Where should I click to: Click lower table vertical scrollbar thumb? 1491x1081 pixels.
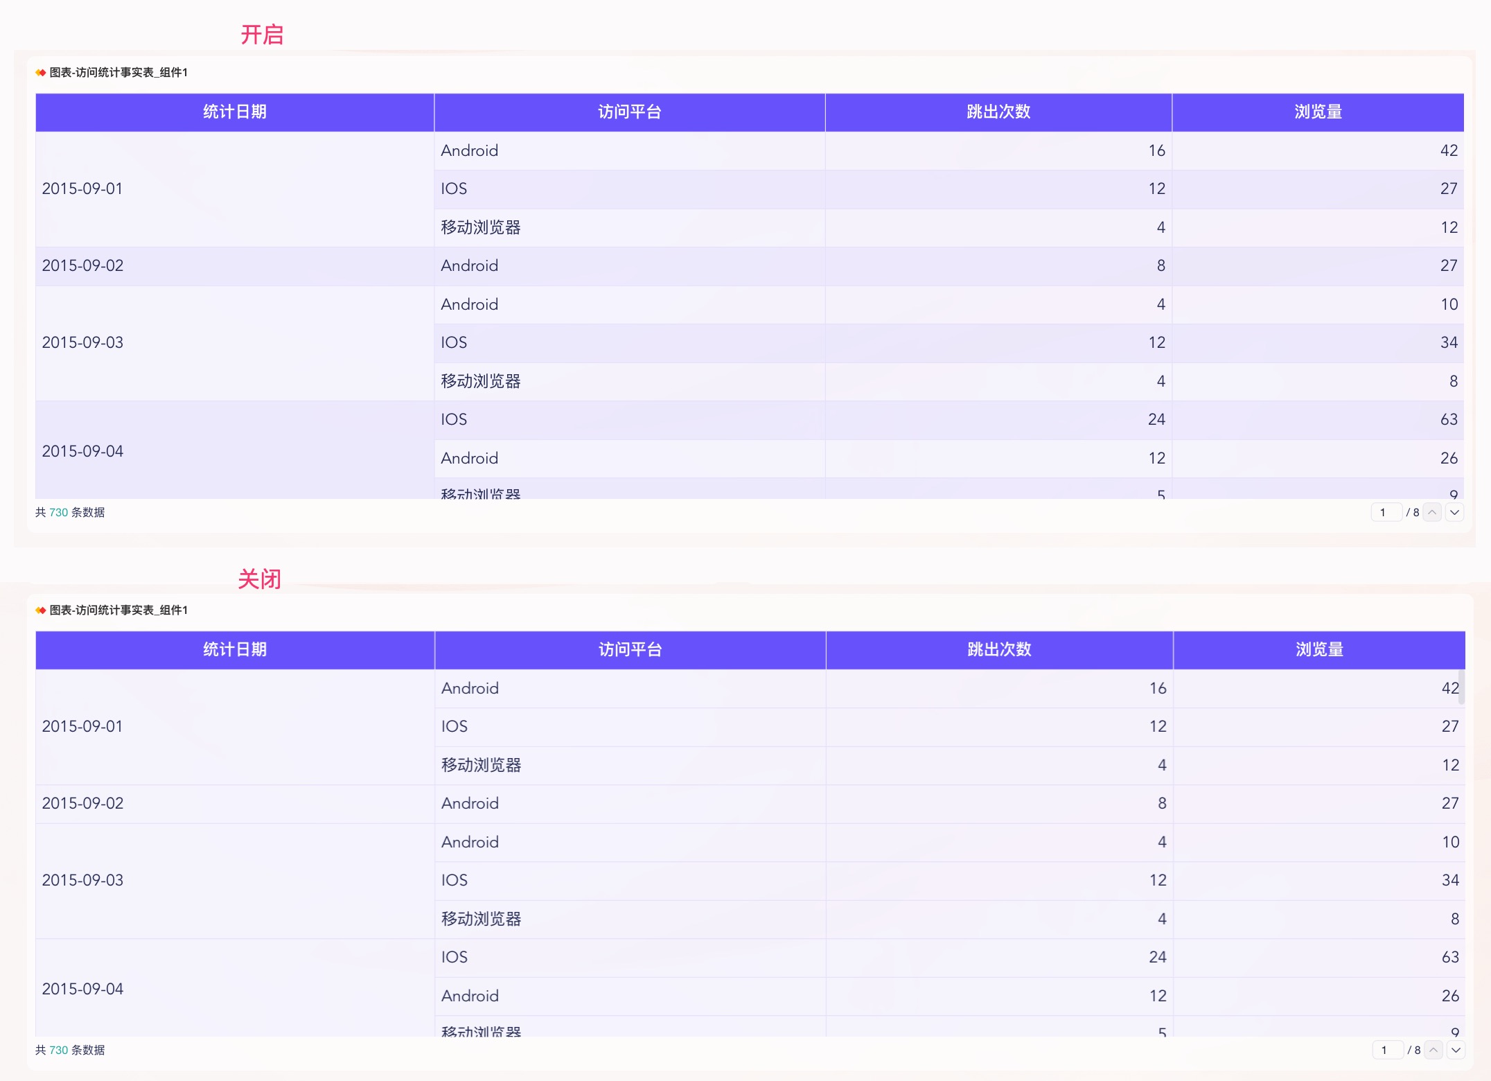1462,687
